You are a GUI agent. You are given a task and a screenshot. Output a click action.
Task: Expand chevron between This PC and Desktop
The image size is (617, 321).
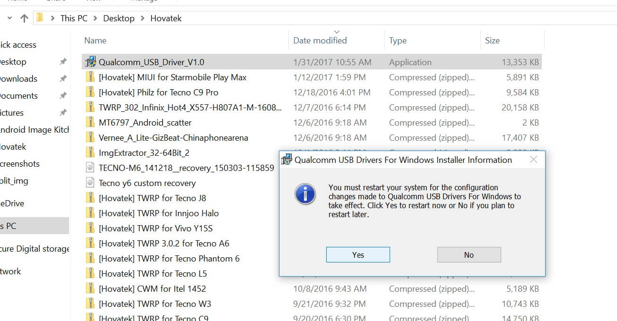pos(96,18)
